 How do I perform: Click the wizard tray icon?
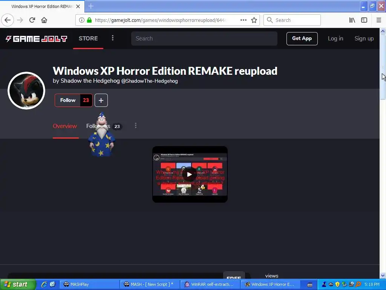(324, 284)
